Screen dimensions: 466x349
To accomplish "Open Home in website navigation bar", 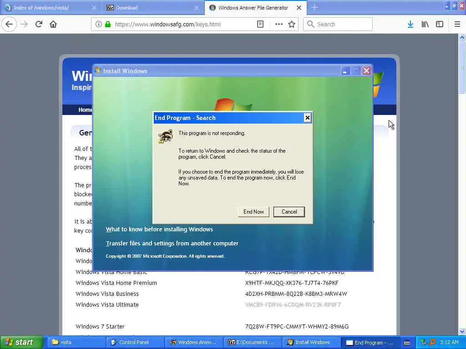I will (85, 110).
